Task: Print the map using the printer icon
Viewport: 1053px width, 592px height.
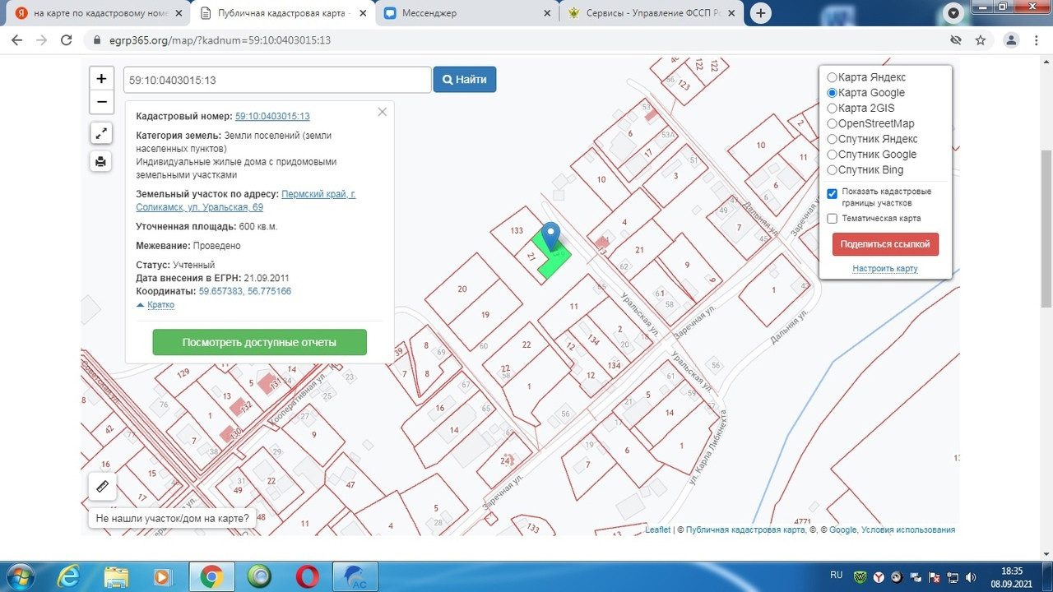Action: pyautogui.click(x=101, y=161)
